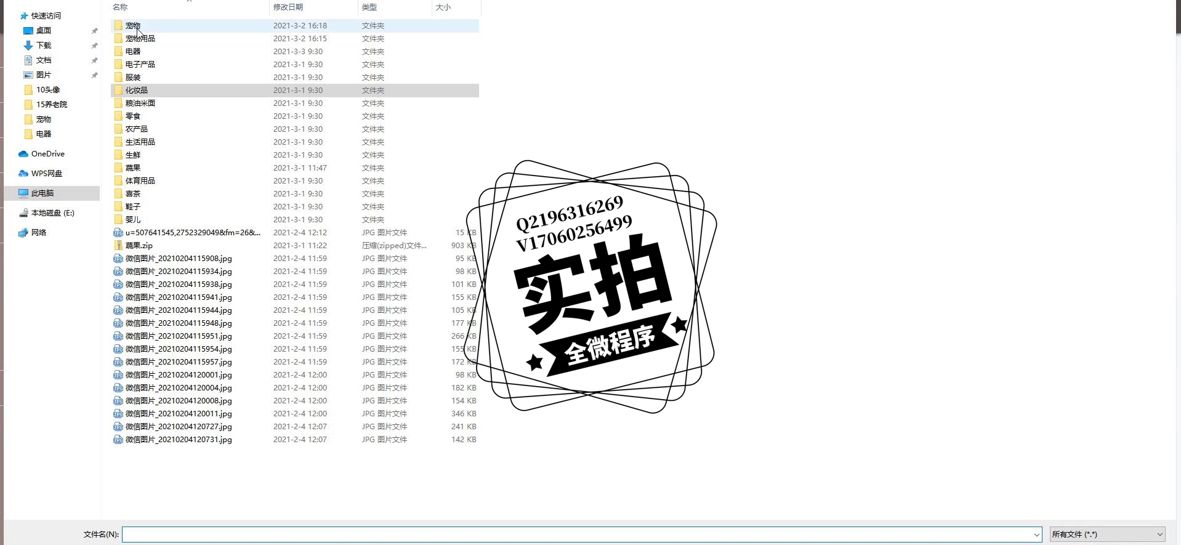Viewport: 1181px width, 545px height.
Task: Select the 生活用品 folder icon
Action: [118, 142]
